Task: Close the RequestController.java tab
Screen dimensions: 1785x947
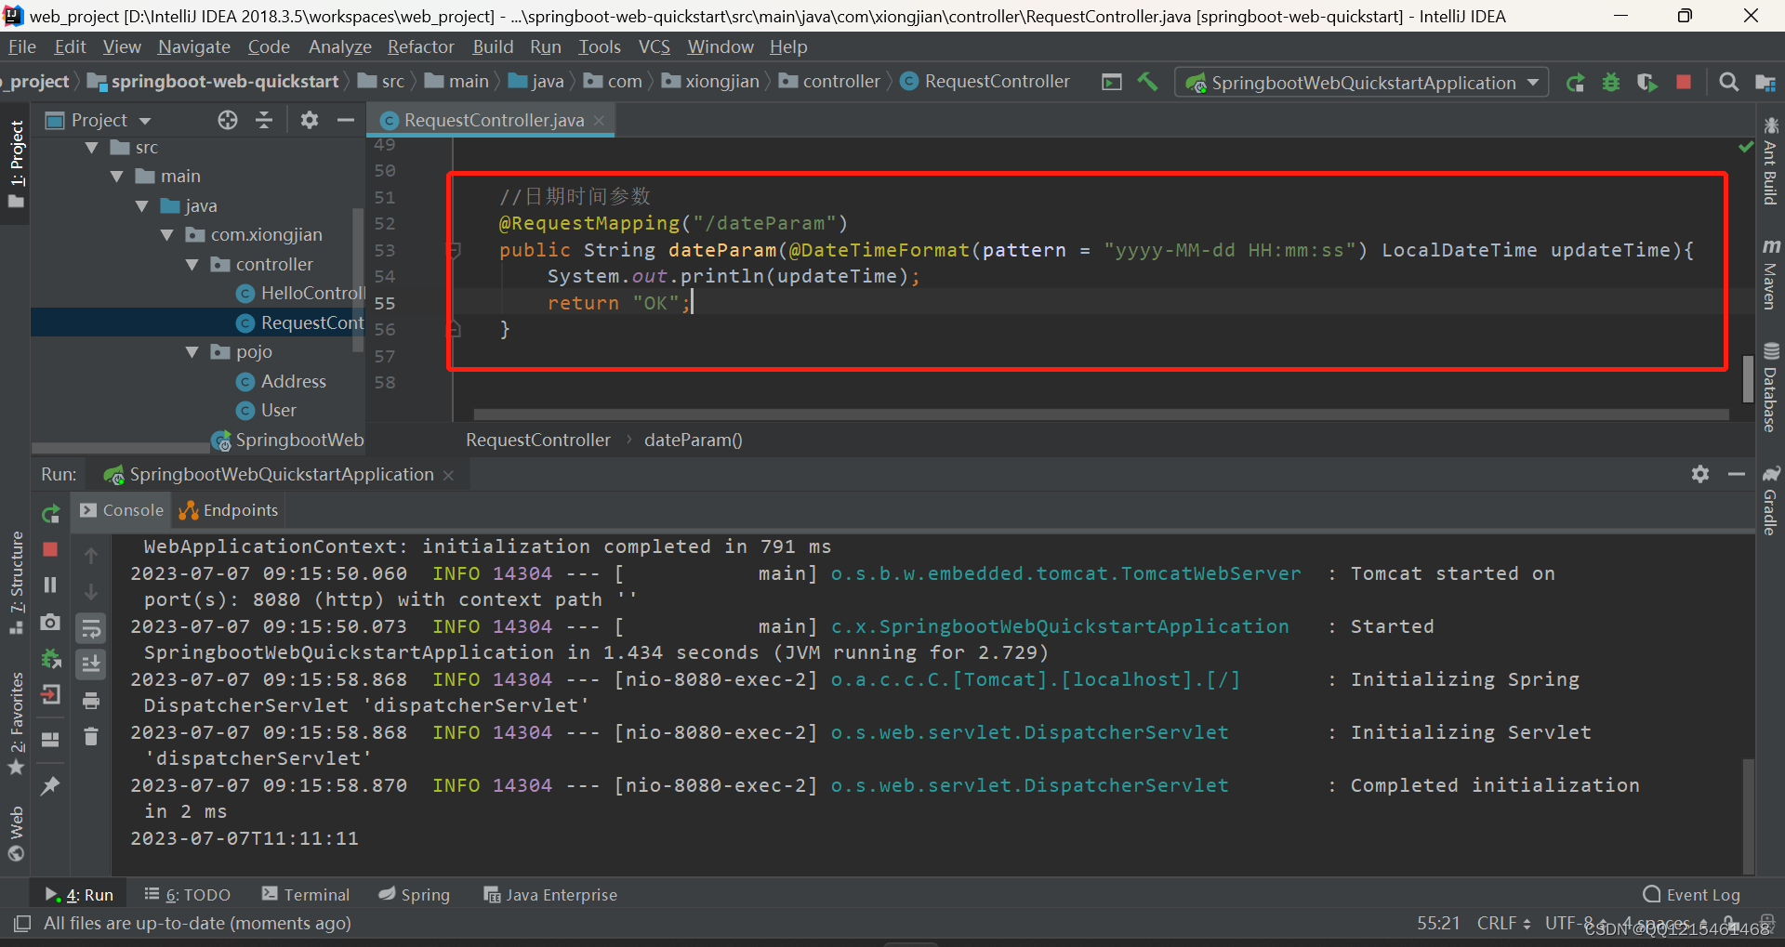Action: click(x=599, y=120)
